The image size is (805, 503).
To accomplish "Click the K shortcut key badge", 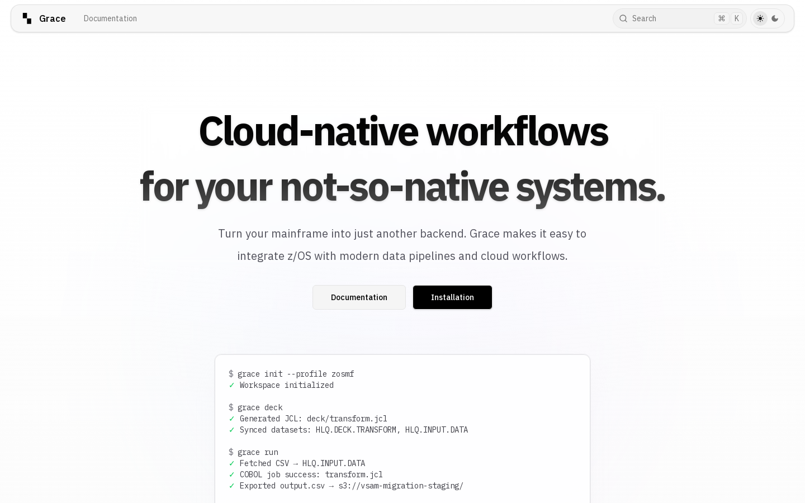I will 737,18.
